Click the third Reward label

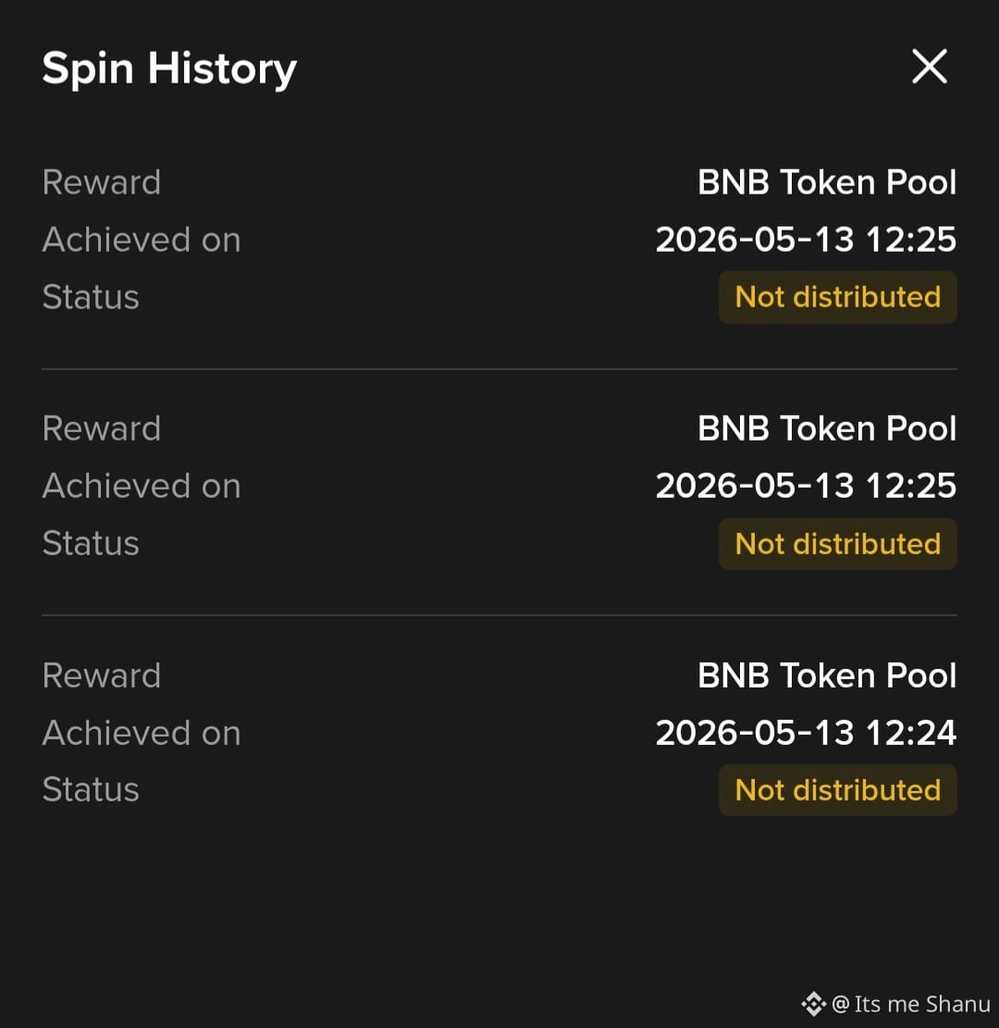click(x=102, y=676)
